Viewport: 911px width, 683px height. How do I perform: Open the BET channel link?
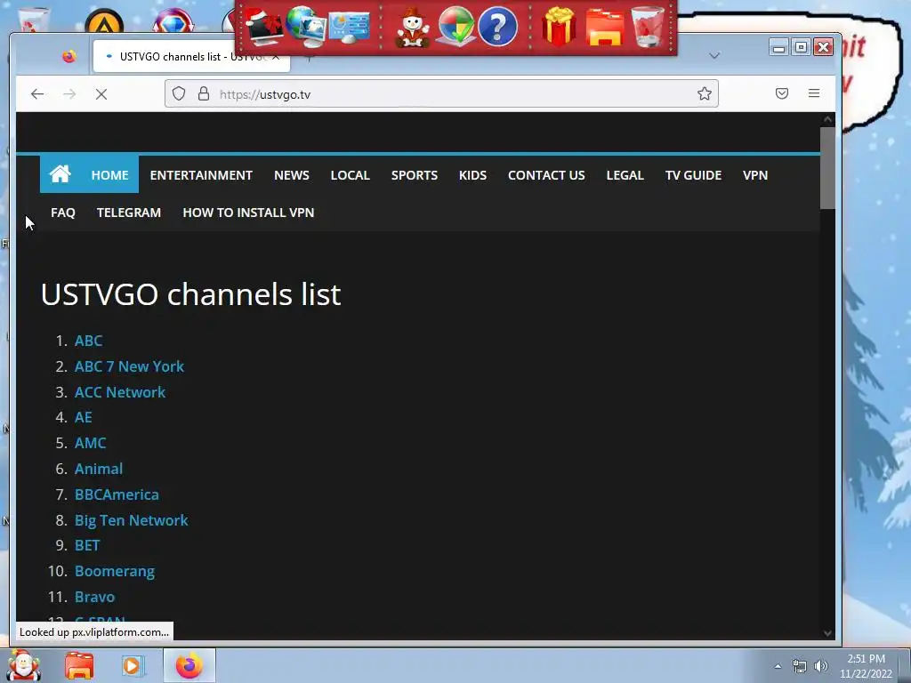(x=87, y=545)
